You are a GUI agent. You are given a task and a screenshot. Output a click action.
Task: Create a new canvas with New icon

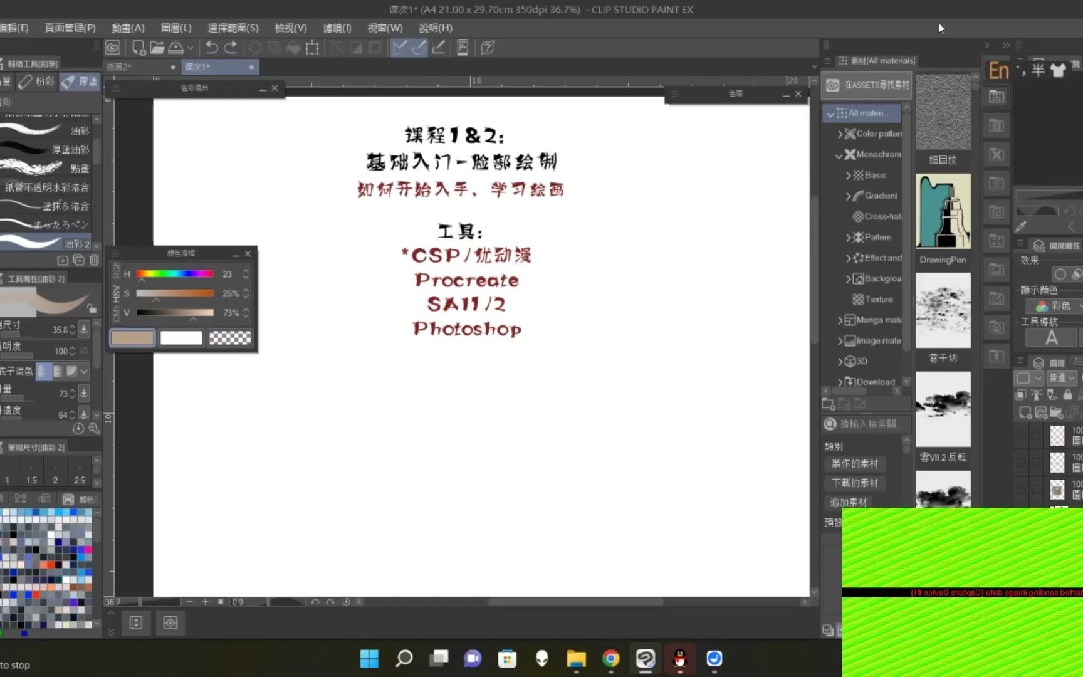tap(139, 48)
